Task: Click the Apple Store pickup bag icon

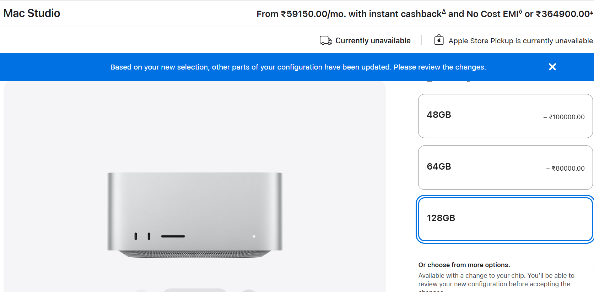Action: tap(439, 40)
